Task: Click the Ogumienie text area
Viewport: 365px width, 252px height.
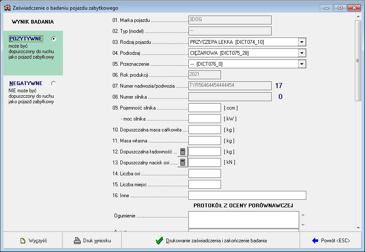Action: [243, 220]
